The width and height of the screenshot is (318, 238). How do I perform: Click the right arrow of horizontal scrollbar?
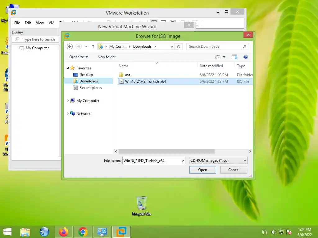click(x=250, y=151)
